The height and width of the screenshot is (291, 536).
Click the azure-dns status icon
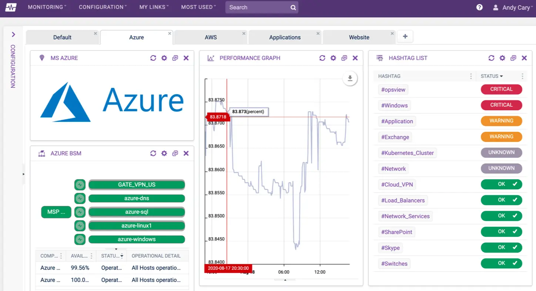pyautogui.click(x=80, y=198)
